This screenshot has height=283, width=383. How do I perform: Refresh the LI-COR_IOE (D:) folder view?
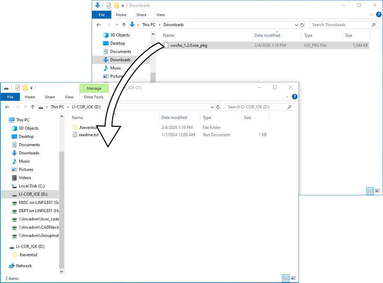218,107
